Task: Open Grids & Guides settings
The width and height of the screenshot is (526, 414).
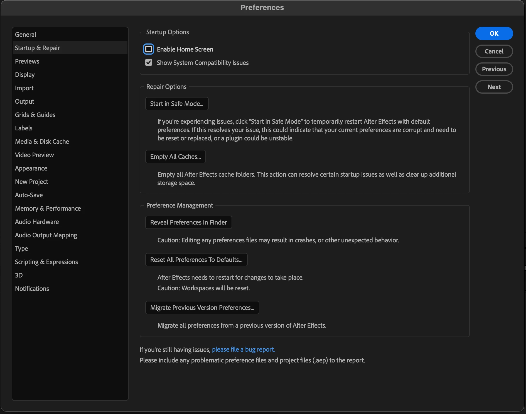Action: (70, 115)
